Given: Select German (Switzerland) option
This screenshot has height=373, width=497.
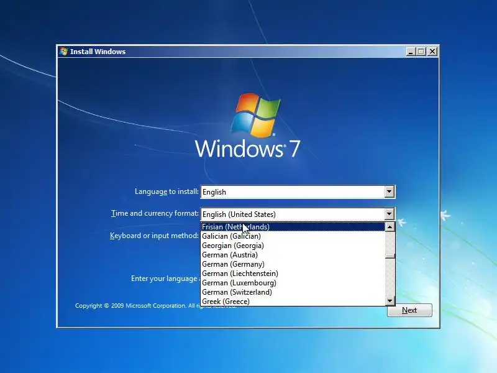Looking at the screenshot, I should [293, 292].
